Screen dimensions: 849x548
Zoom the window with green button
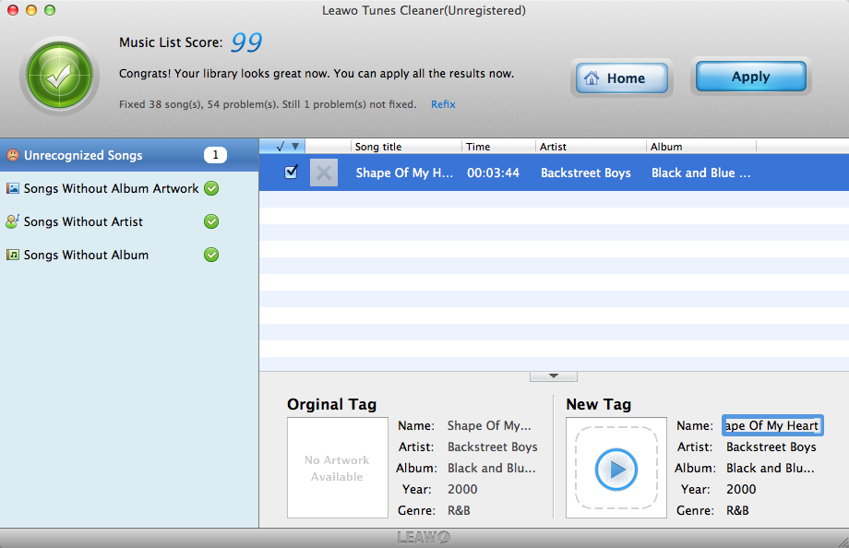[50, 10]
